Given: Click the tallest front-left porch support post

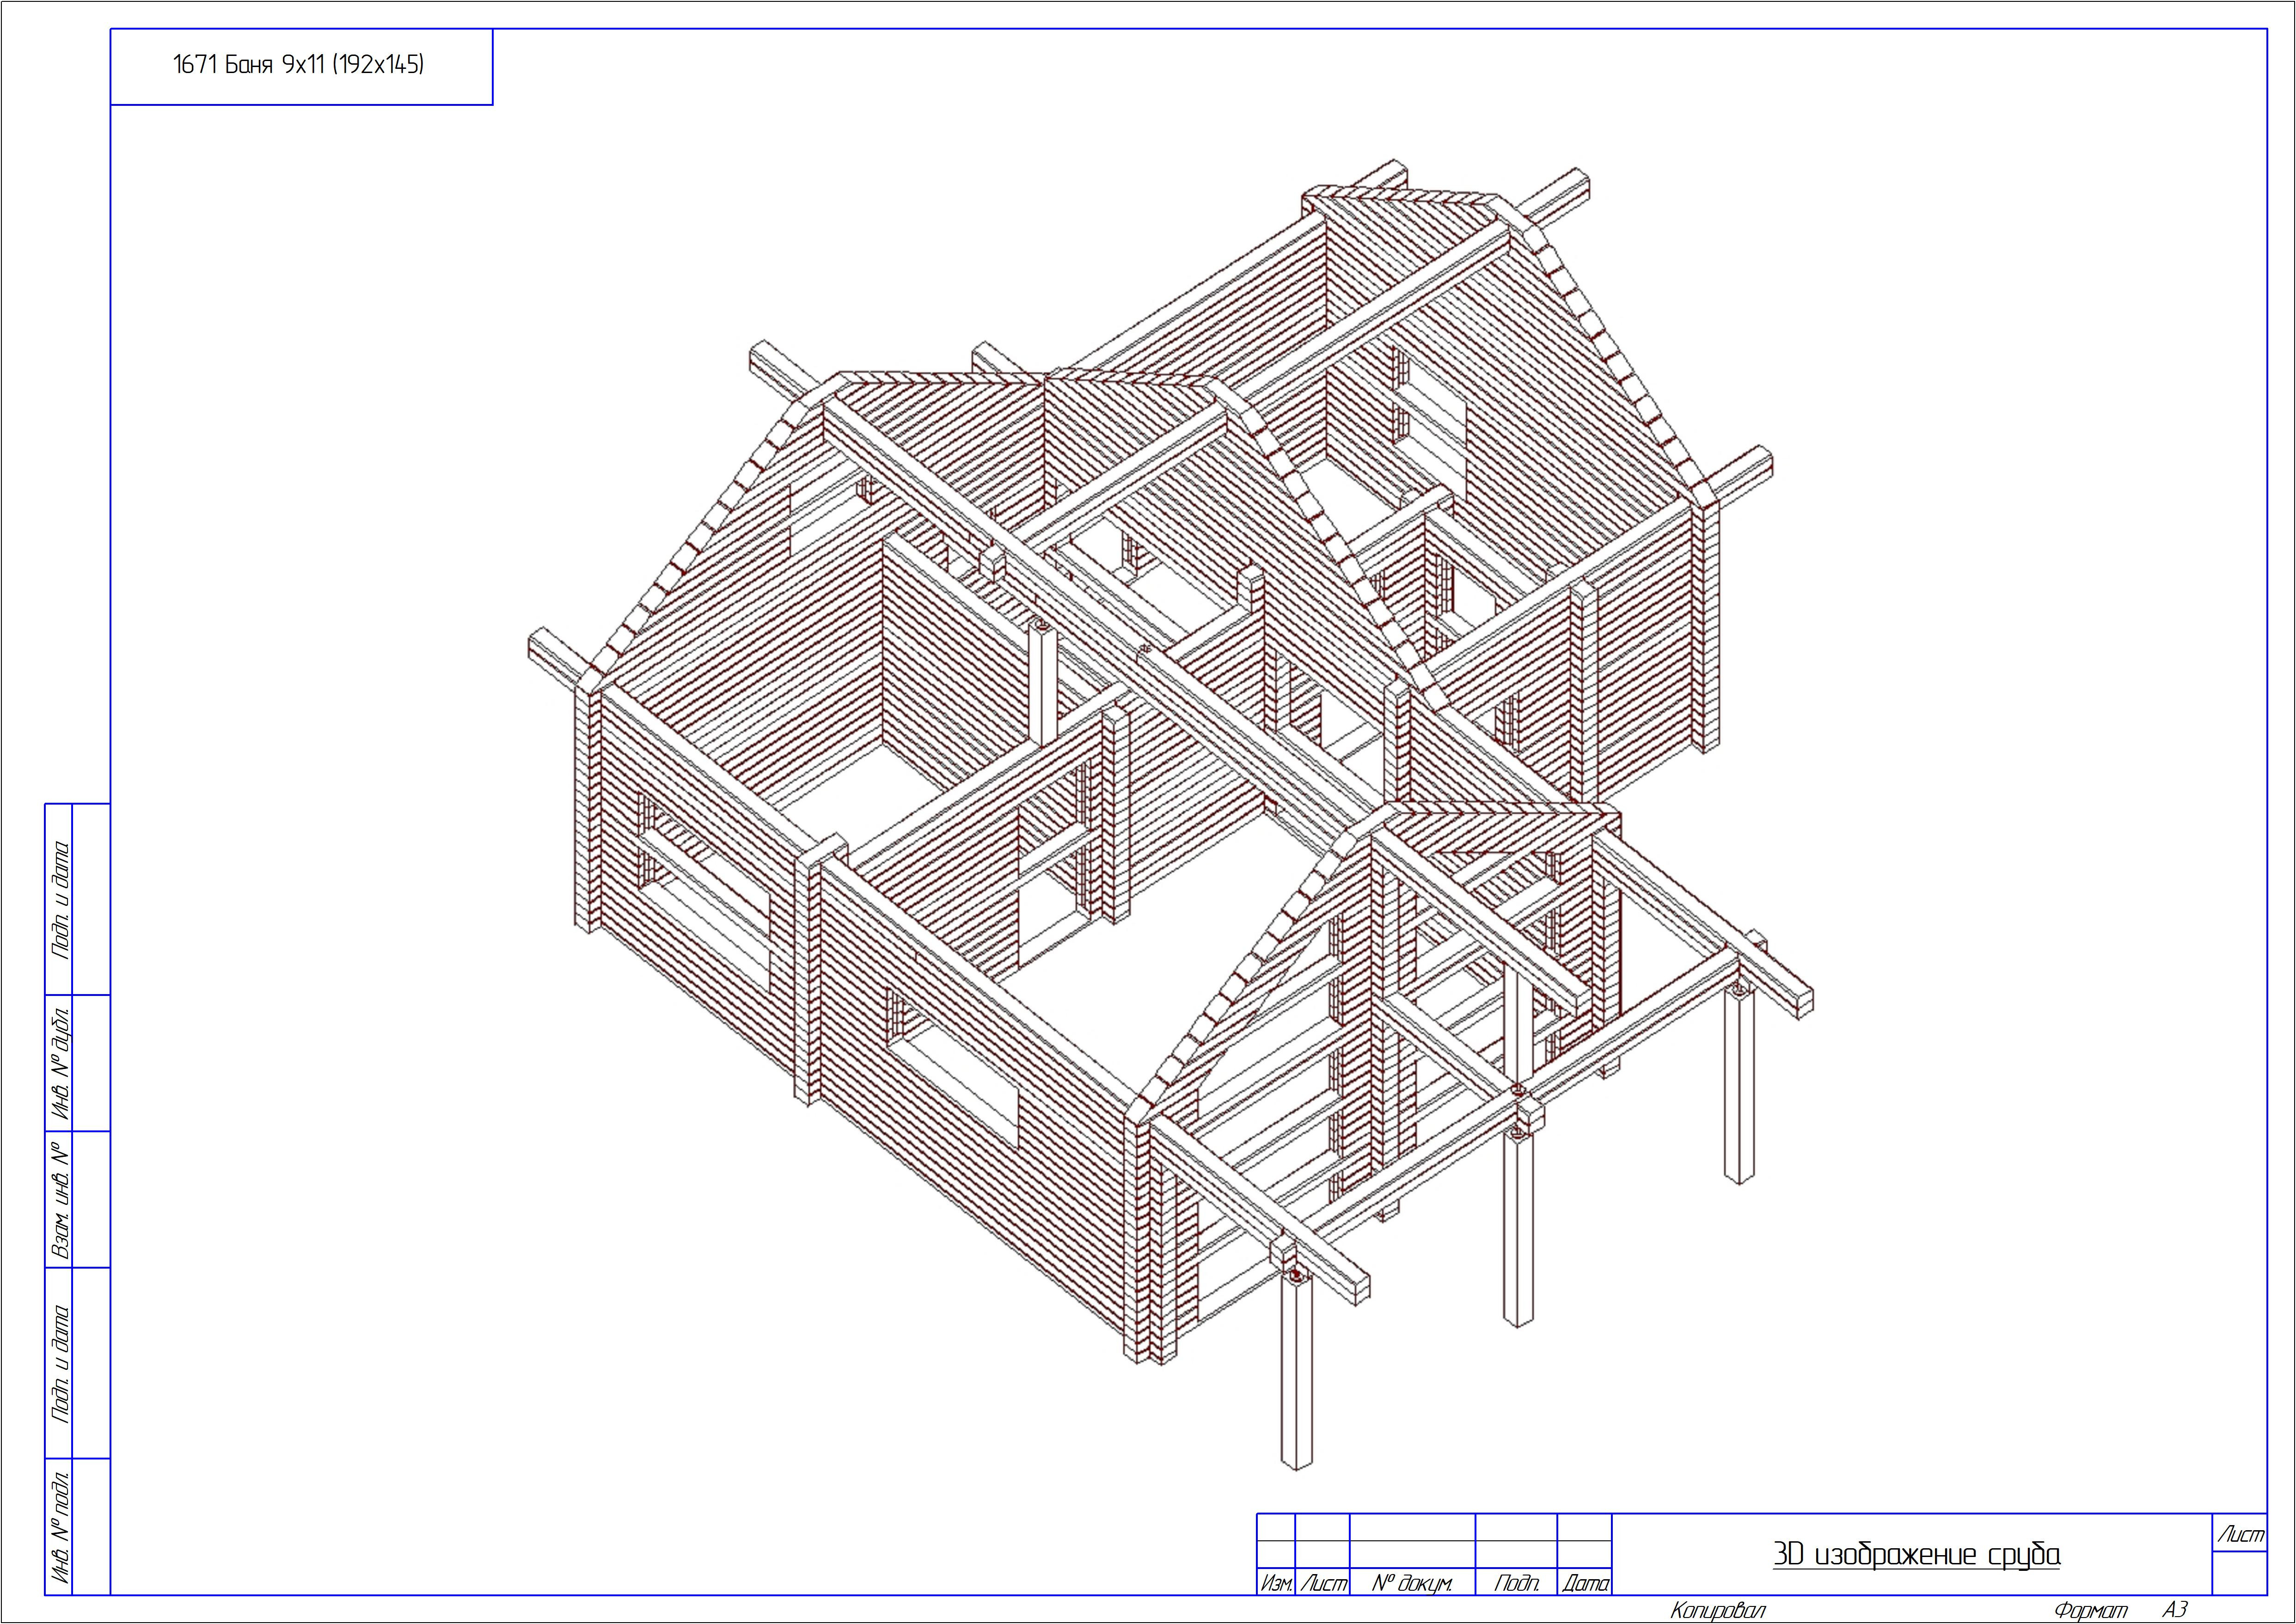Looking at the screenshot, I should coord(1296,1375).
